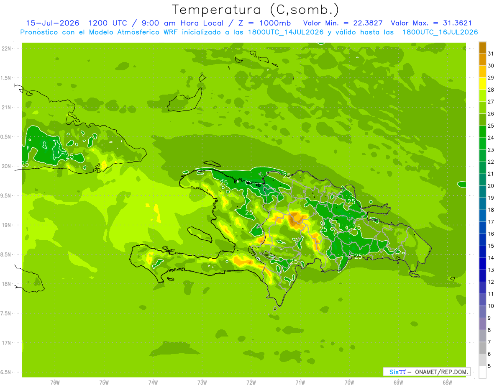Image resolution: width=502 pixels, height=388 pixels.
Task: Click the "68W" longitude axis label
Action: click(447, 383)
